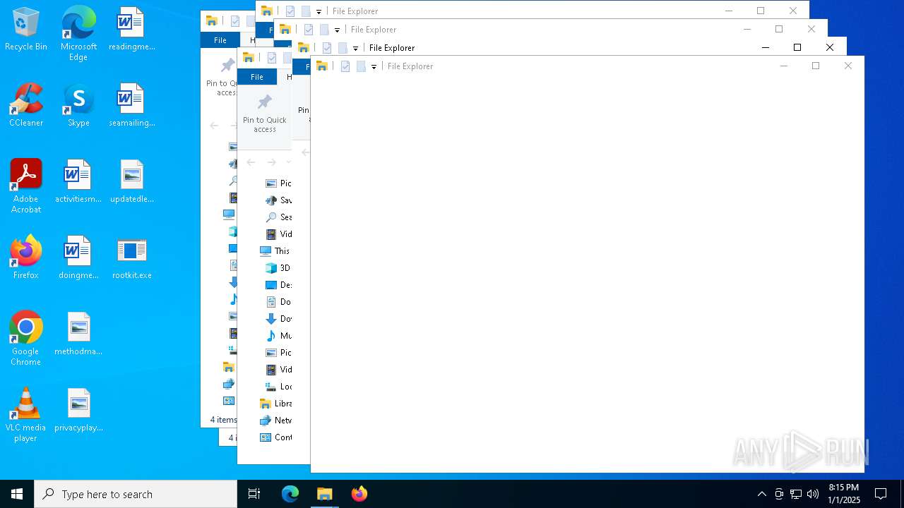Click '4 items' status text in leftmost window
The height and width of the screenshot is (508, 904).
point(223,420)
